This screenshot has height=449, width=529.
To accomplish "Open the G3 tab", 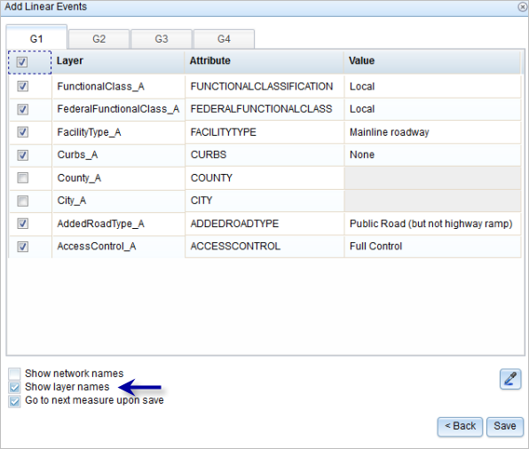I will click(162, 39).
